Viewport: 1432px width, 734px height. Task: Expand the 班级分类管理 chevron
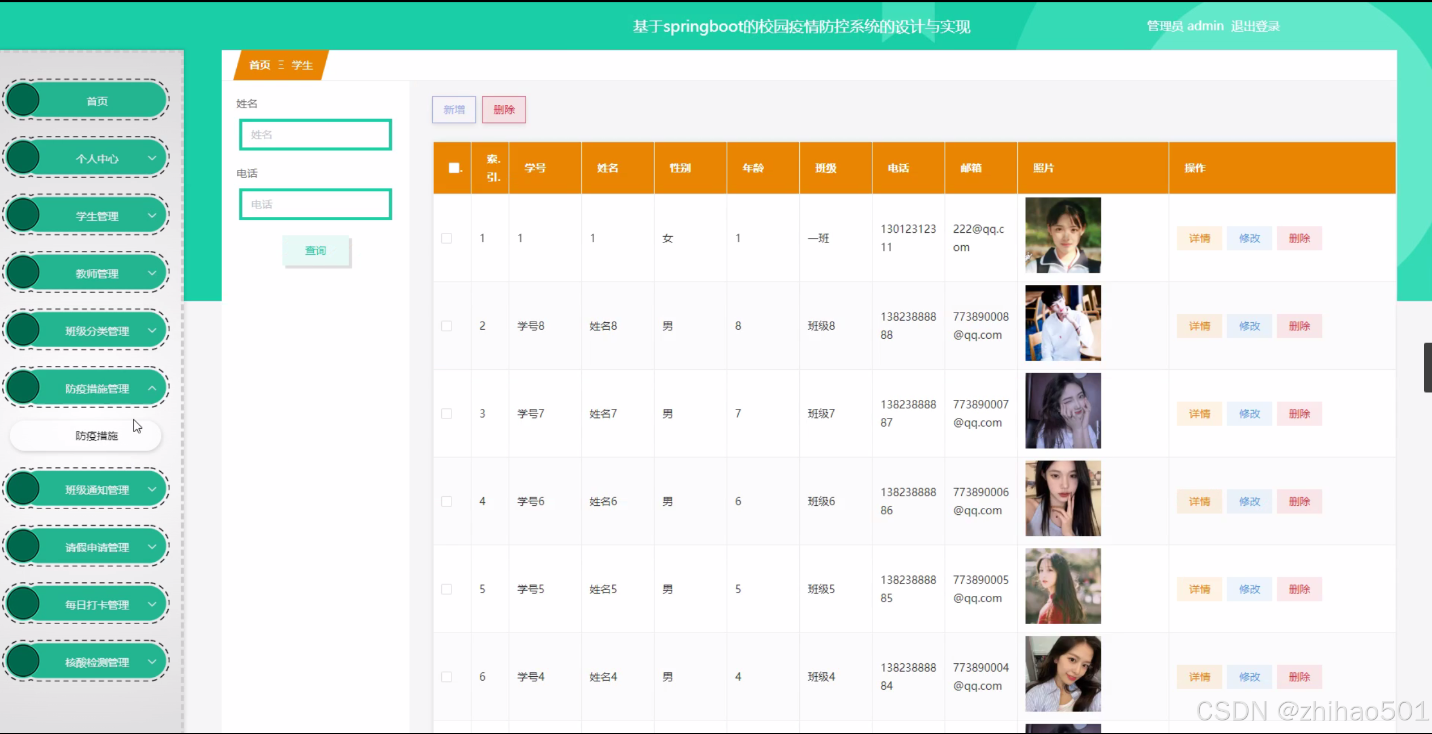coord(152,330)
